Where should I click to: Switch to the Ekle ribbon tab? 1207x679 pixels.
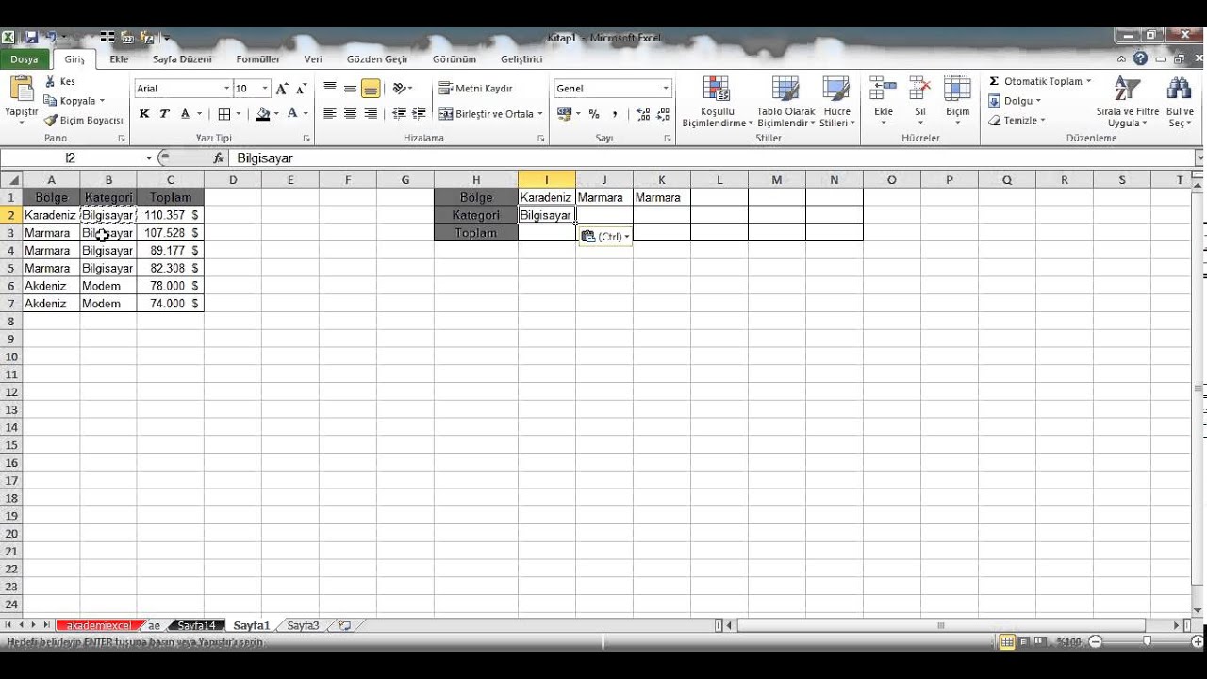tap(119, 58)
